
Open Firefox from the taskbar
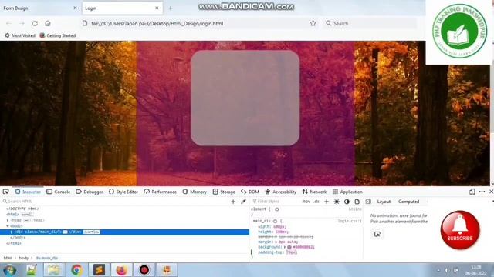(x=122, y=270)
